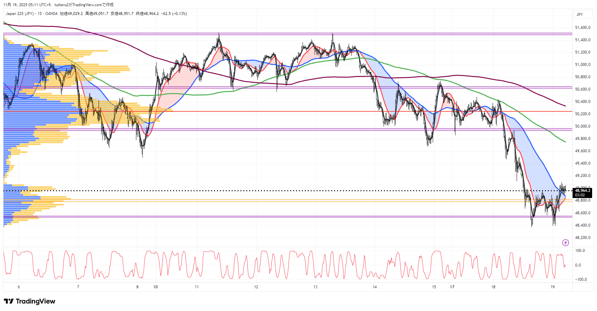The width and height of the screenshot is (597, 311).
Task: Click date marker 19 on the time axis
Action: coord(552,287)
